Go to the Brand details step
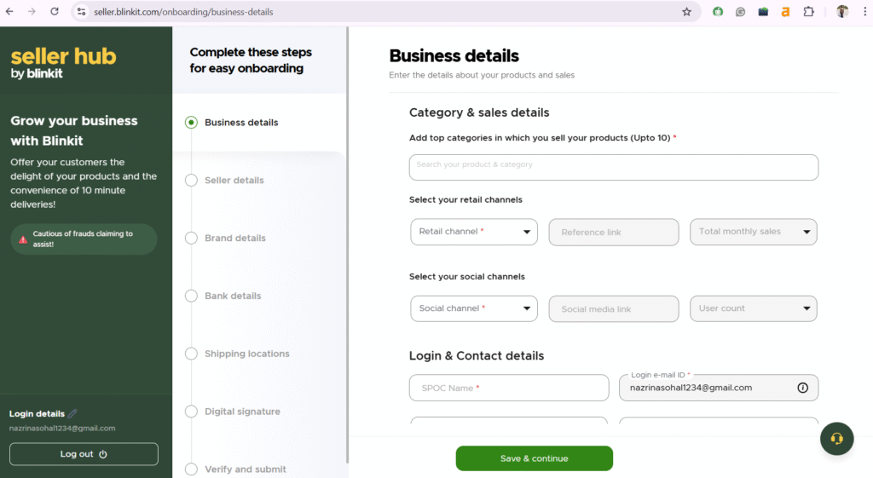The image size is (873, 478). (x=235, y=239)
